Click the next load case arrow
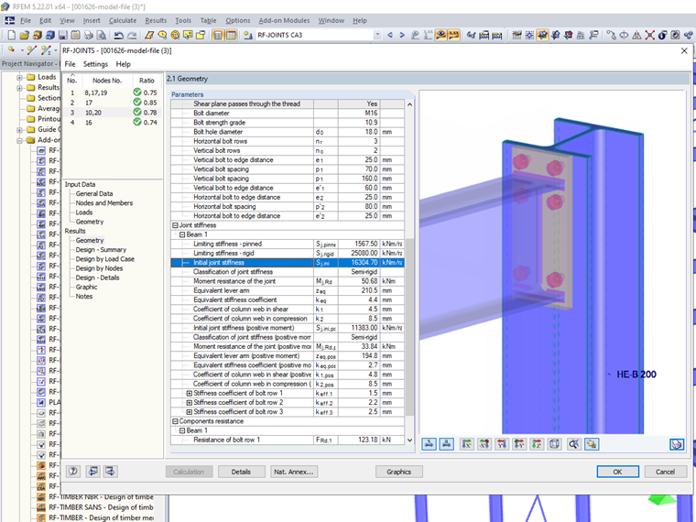696x522 pixels. 402,35
